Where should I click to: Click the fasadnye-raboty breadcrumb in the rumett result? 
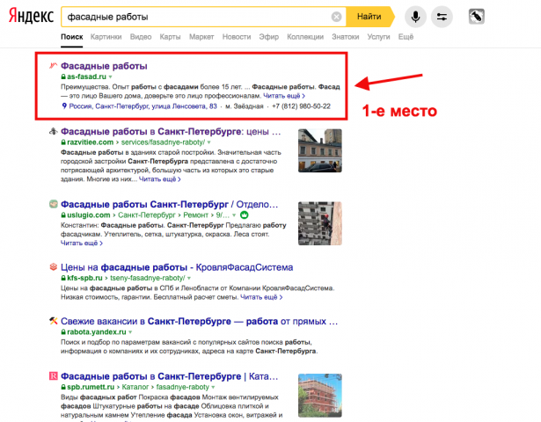(182, 387)
